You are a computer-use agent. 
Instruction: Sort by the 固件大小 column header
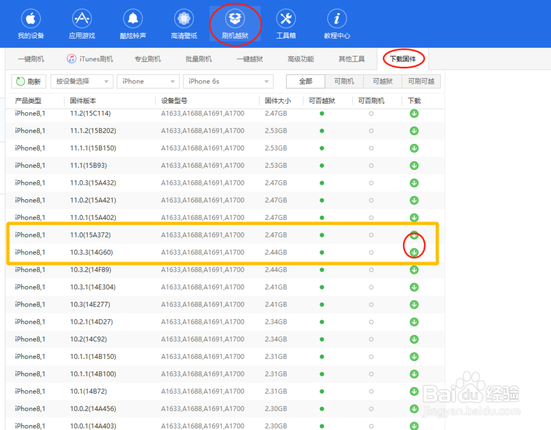click(x=278, y=101)
